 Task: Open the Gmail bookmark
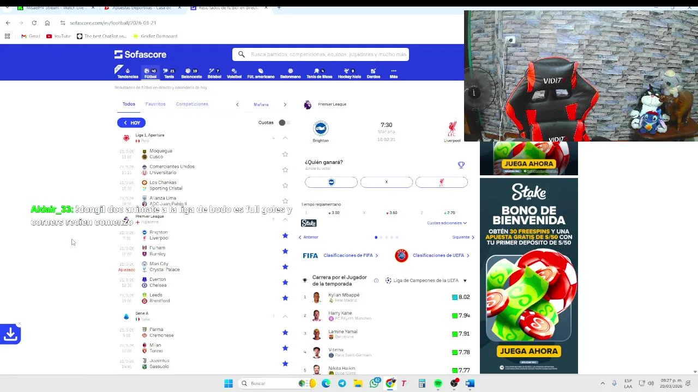[31, 36]
